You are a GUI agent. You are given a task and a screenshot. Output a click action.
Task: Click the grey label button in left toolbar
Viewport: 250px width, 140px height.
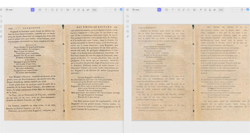[x=94, y=10]
